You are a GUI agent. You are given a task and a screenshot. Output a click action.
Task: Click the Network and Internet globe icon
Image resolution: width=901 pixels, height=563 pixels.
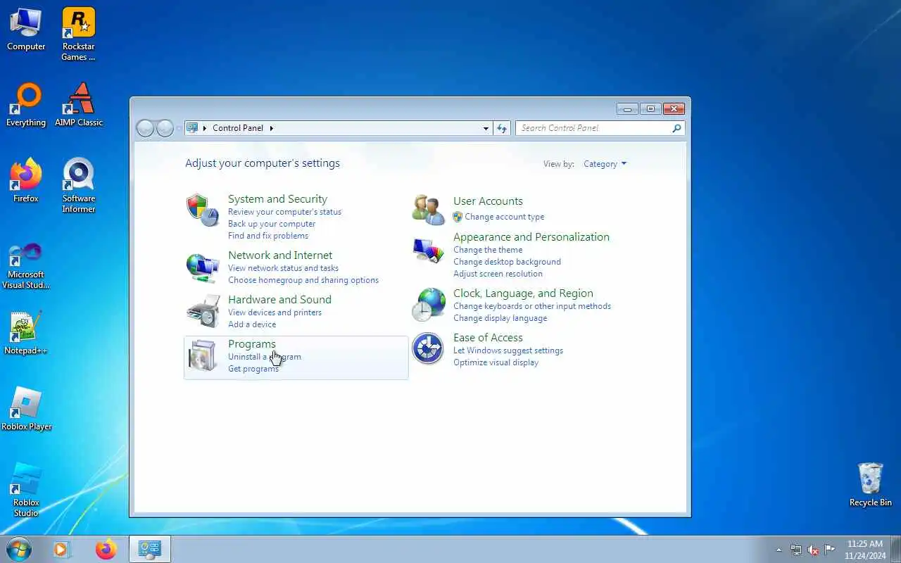[x=203, y=267]
